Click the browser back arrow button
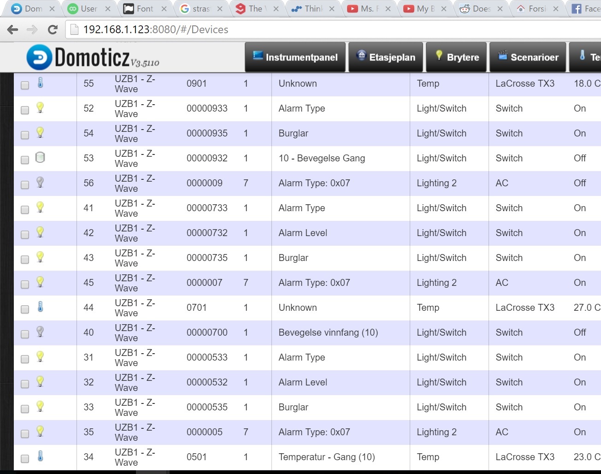This screenshot has width=601, height=474. click(x=13, y=30)
